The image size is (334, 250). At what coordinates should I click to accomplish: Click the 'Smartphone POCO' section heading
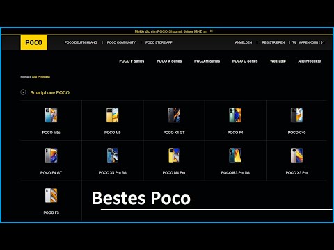(x=50, y=92)
